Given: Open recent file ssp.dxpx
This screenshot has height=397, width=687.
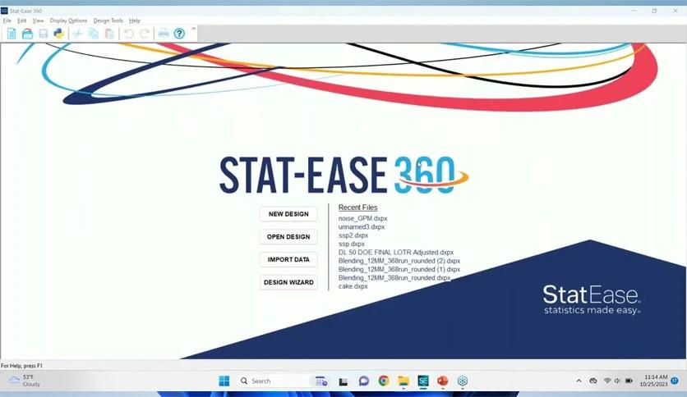Looking at the screenshot, I should tap(352, 244).
